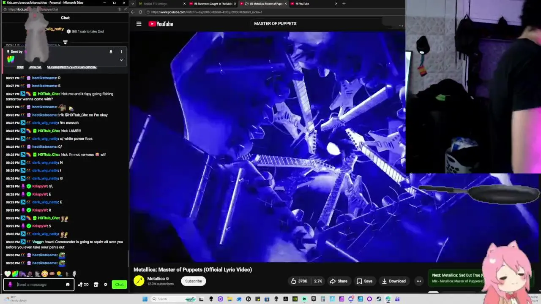541x304 pixels.
Task: Send message with green Chat button
Action: [x=120, y=285]
